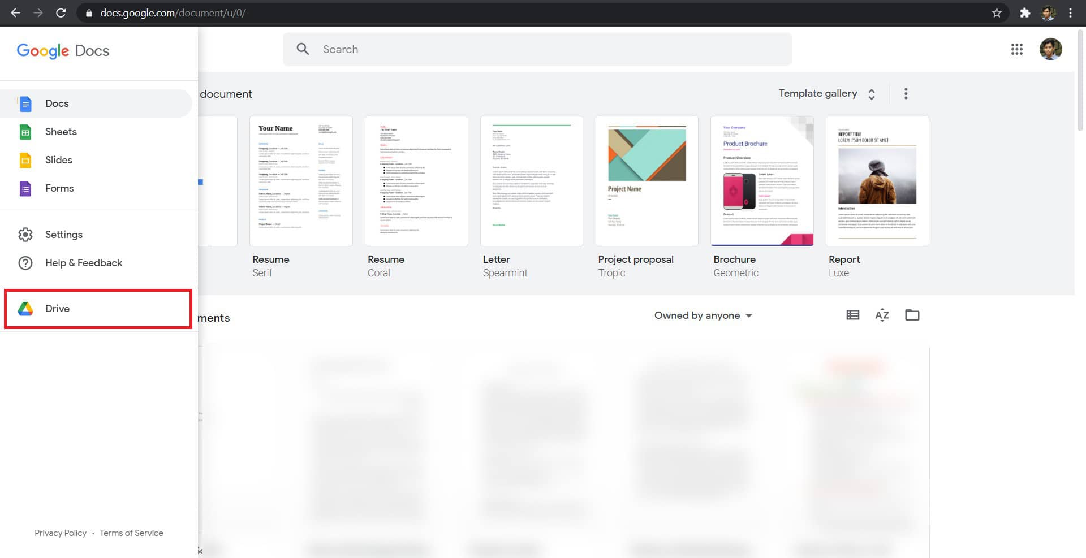The width and height of the screenshot is (1086, 558).
Task: Click the Project proposal template title
Action: point(636,259)
